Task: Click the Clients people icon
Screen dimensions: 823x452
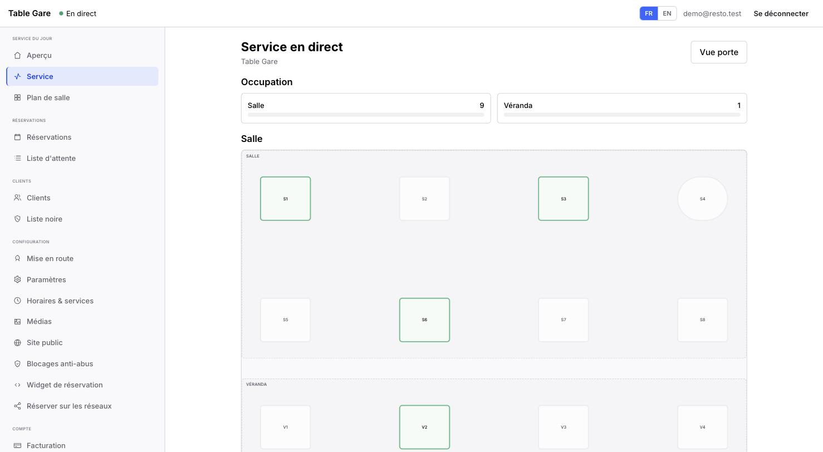Action: pos(17,198)
